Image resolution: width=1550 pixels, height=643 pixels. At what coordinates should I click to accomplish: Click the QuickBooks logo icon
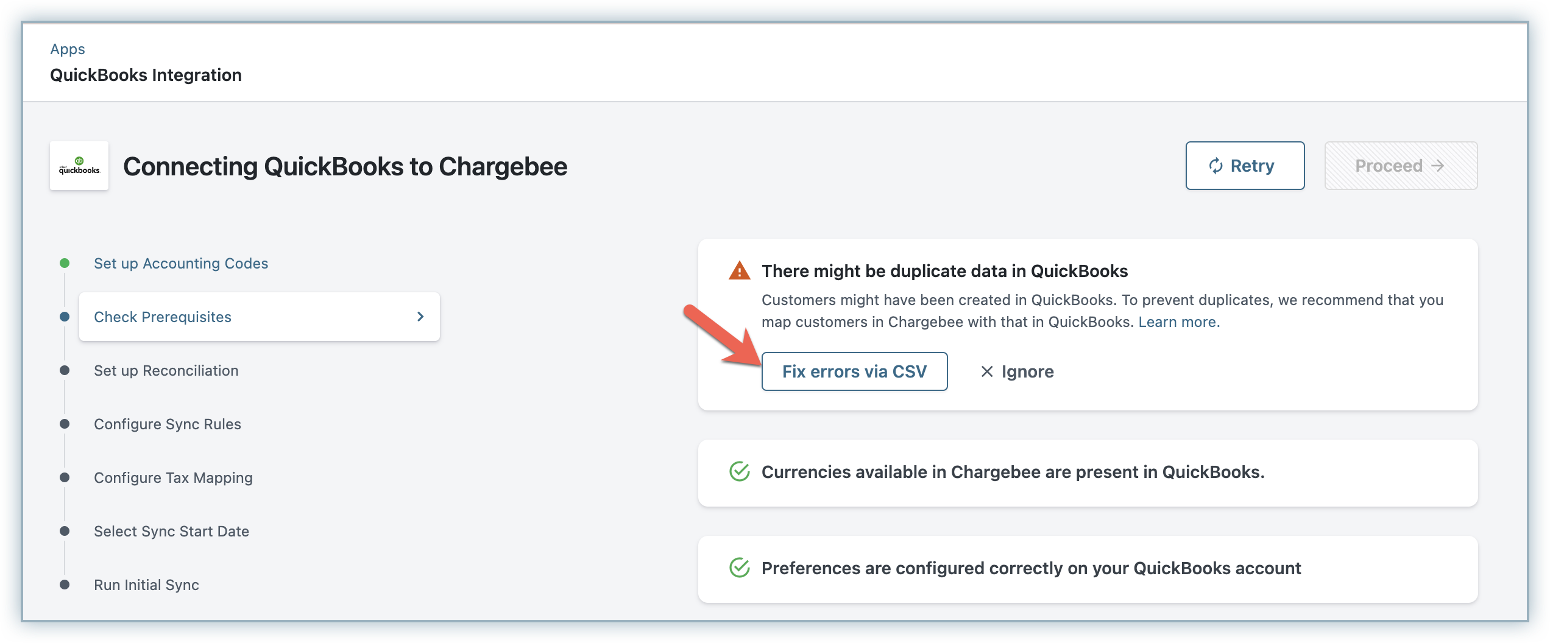tap(79, 166)
